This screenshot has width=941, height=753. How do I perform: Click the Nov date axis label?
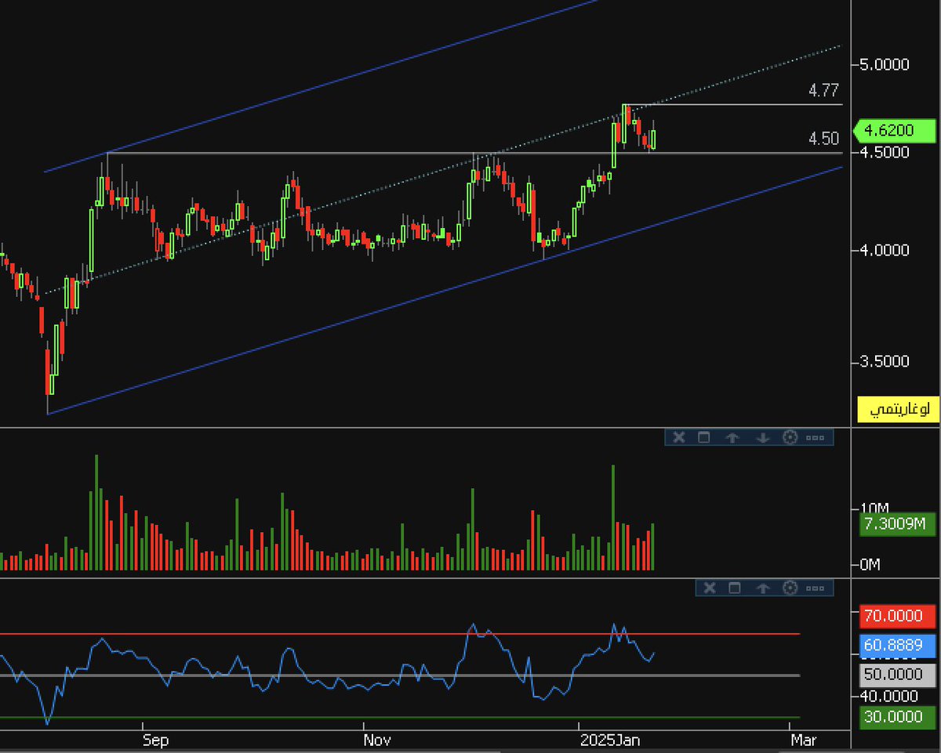(377, 740)
